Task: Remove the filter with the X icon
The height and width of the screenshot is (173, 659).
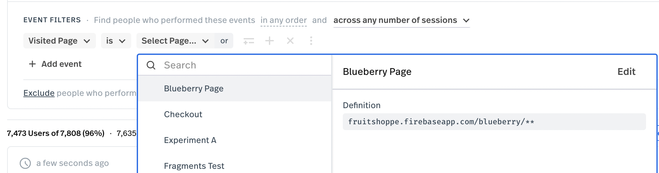Action: [290, 41]
